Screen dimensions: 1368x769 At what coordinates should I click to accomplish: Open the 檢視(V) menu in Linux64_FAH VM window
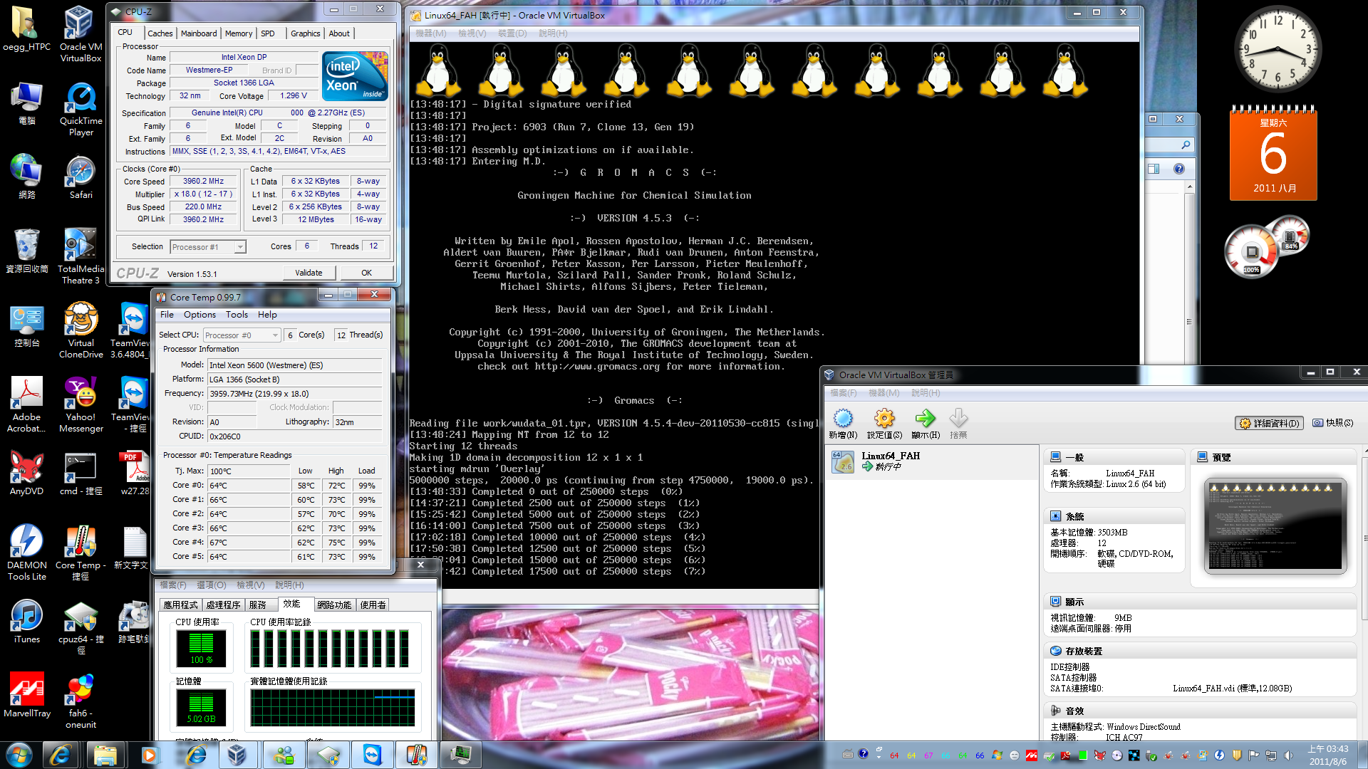coord(472,33)
